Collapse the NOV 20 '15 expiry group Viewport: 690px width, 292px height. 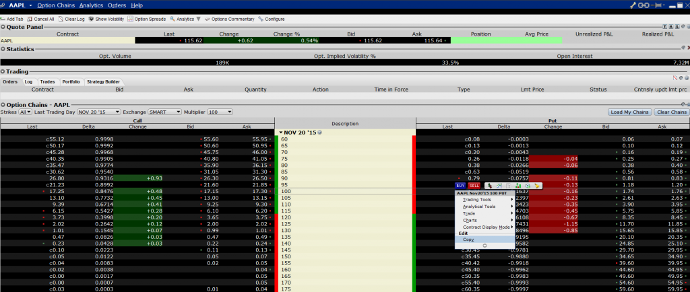tap(281, 132)
